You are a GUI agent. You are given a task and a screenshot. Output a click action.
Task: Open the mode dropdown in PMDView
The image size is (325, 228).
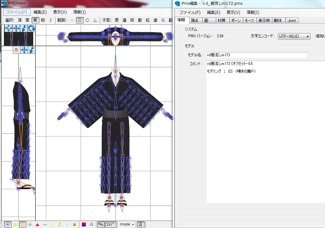coord(127,224)
